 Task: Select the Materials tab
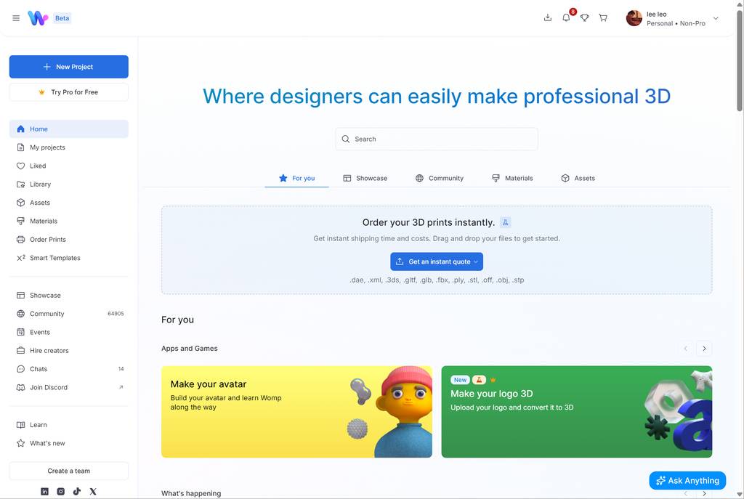coord(512,178)
